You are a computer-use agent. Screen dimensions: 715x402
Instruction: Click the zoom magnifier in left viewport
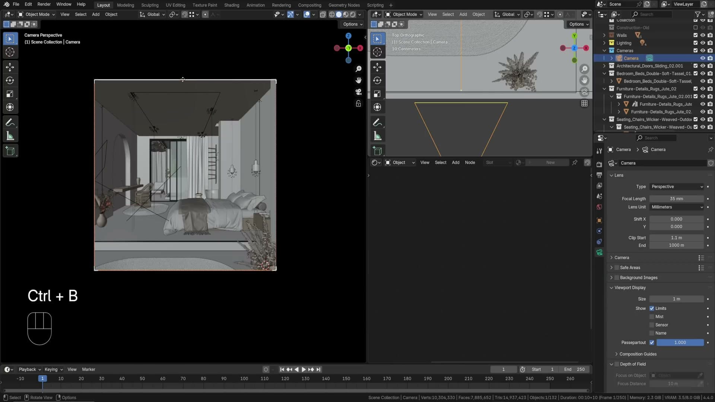click(x=358, y=69)
